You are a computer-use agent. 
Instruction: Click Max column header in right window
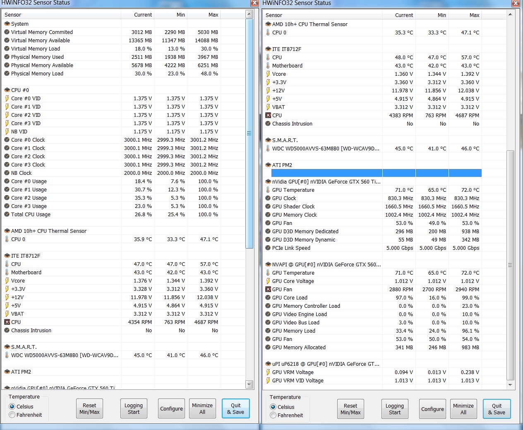(x=465, y=15)
